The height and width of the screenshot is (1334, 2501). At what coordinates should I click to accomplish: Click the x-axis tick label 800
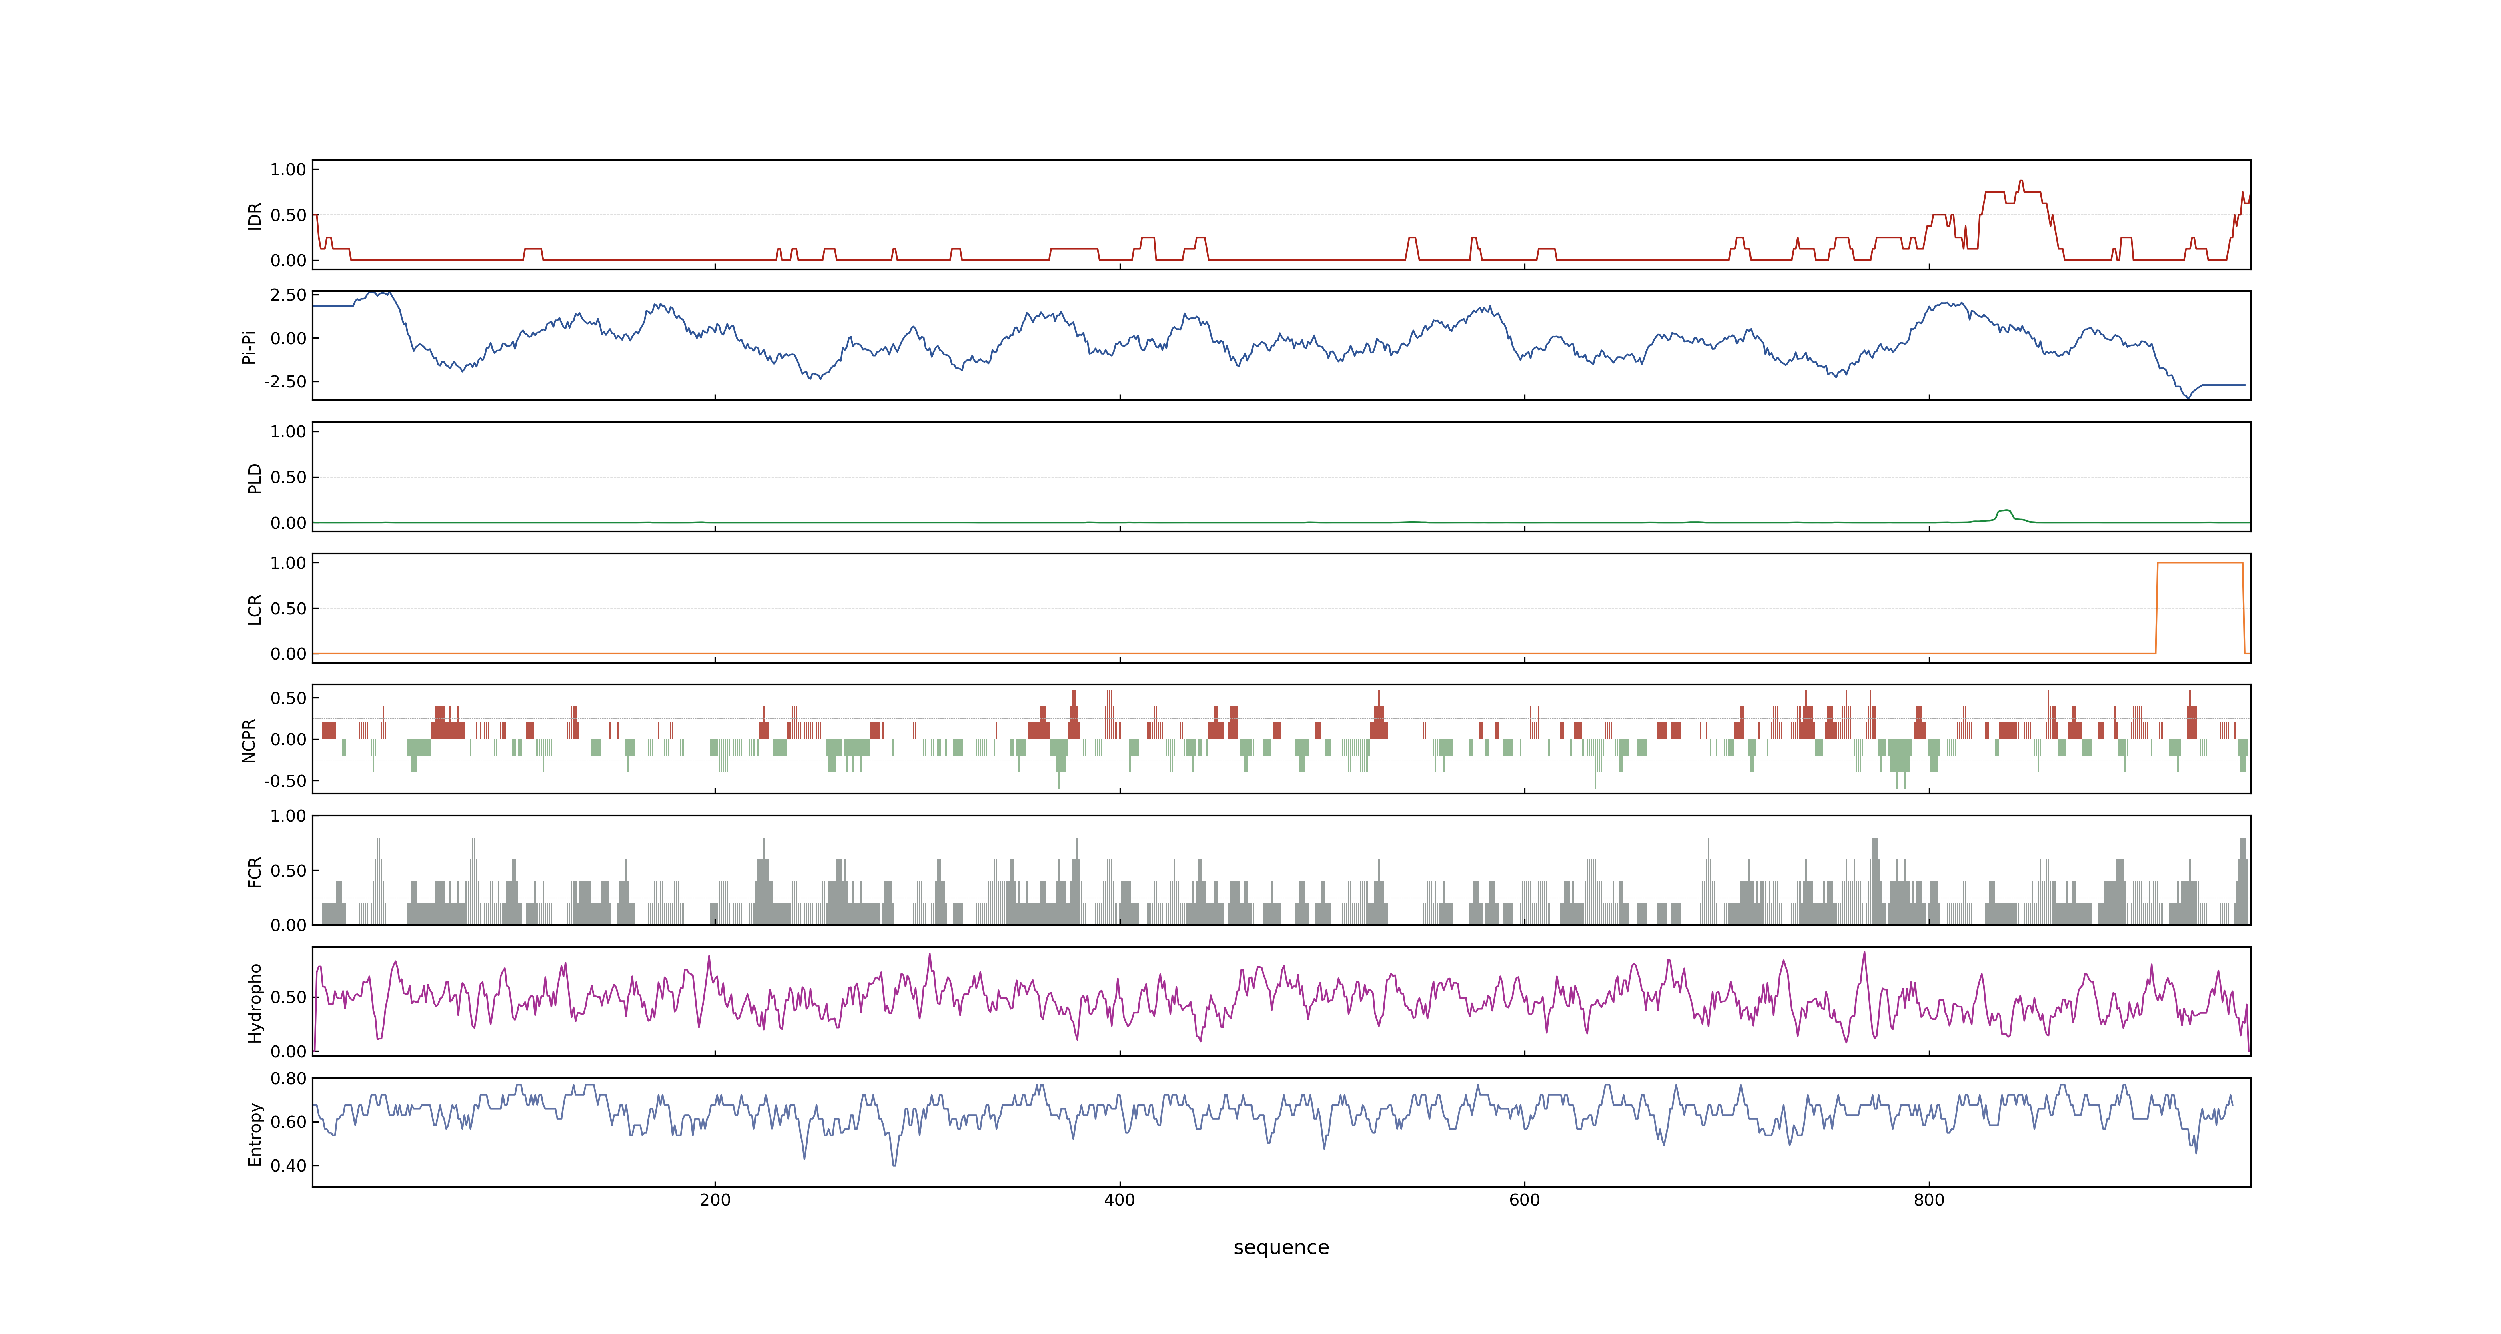pos(1929,1200)
